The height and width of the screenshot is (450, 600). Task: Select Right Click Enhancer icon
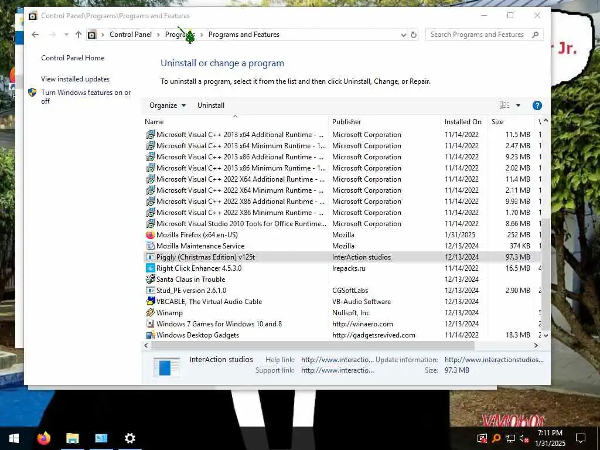pyautogui.click(x=151, y=268)
